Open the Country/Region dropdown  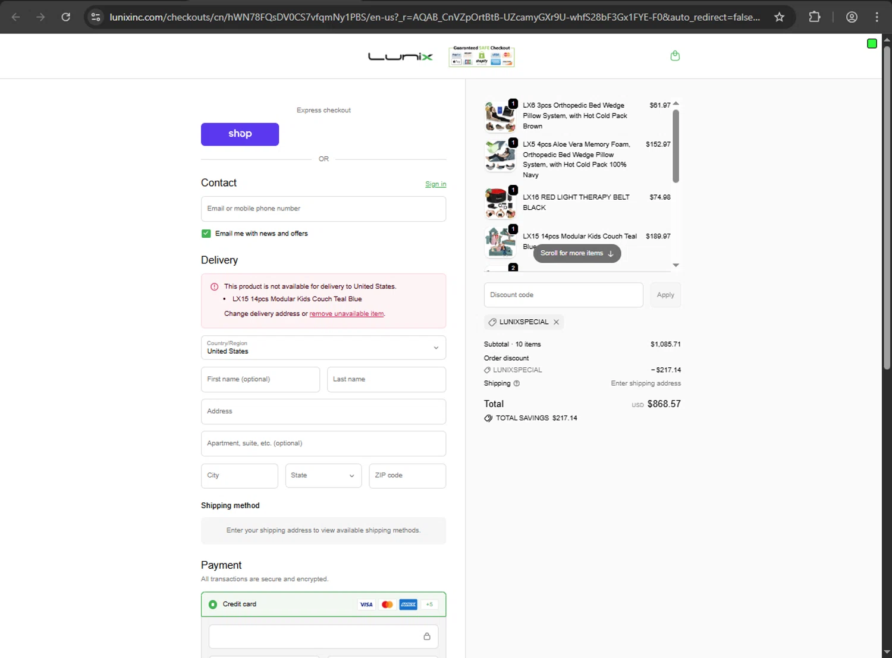[323, 348]
